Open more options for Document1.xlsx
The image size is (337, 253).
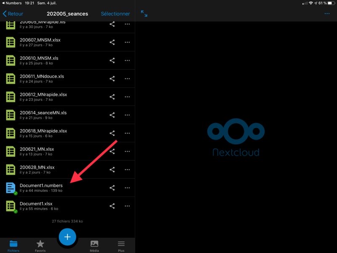tap(127, 206)
